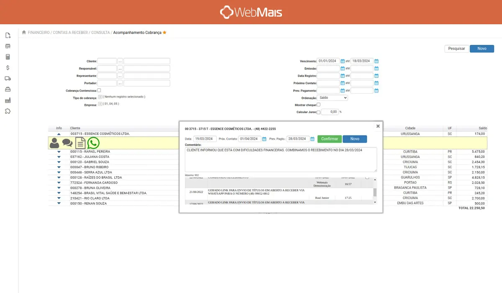
Task: Open WhatsApp contact for Essence Cosméticos
Action: pos(93,143)
